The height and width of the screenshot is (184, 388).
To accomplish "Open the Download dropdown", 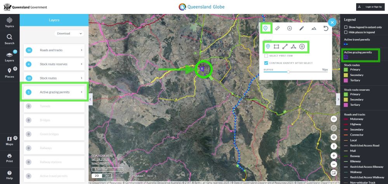I will coord(69,33).
